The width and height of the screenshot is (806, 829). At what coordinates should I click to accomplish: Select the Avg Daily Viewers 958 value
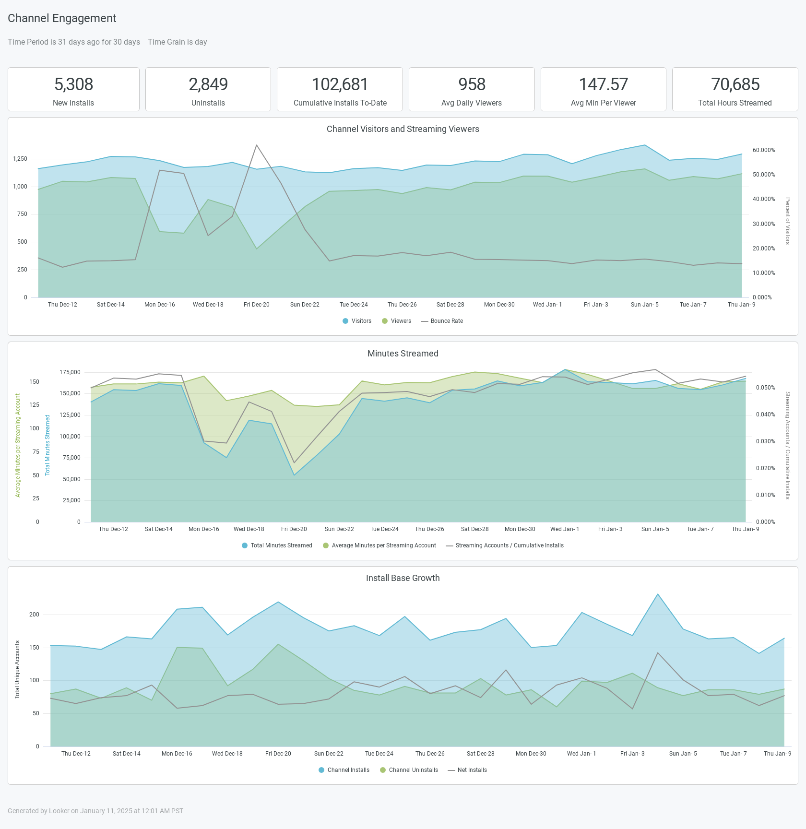[472, 84]
